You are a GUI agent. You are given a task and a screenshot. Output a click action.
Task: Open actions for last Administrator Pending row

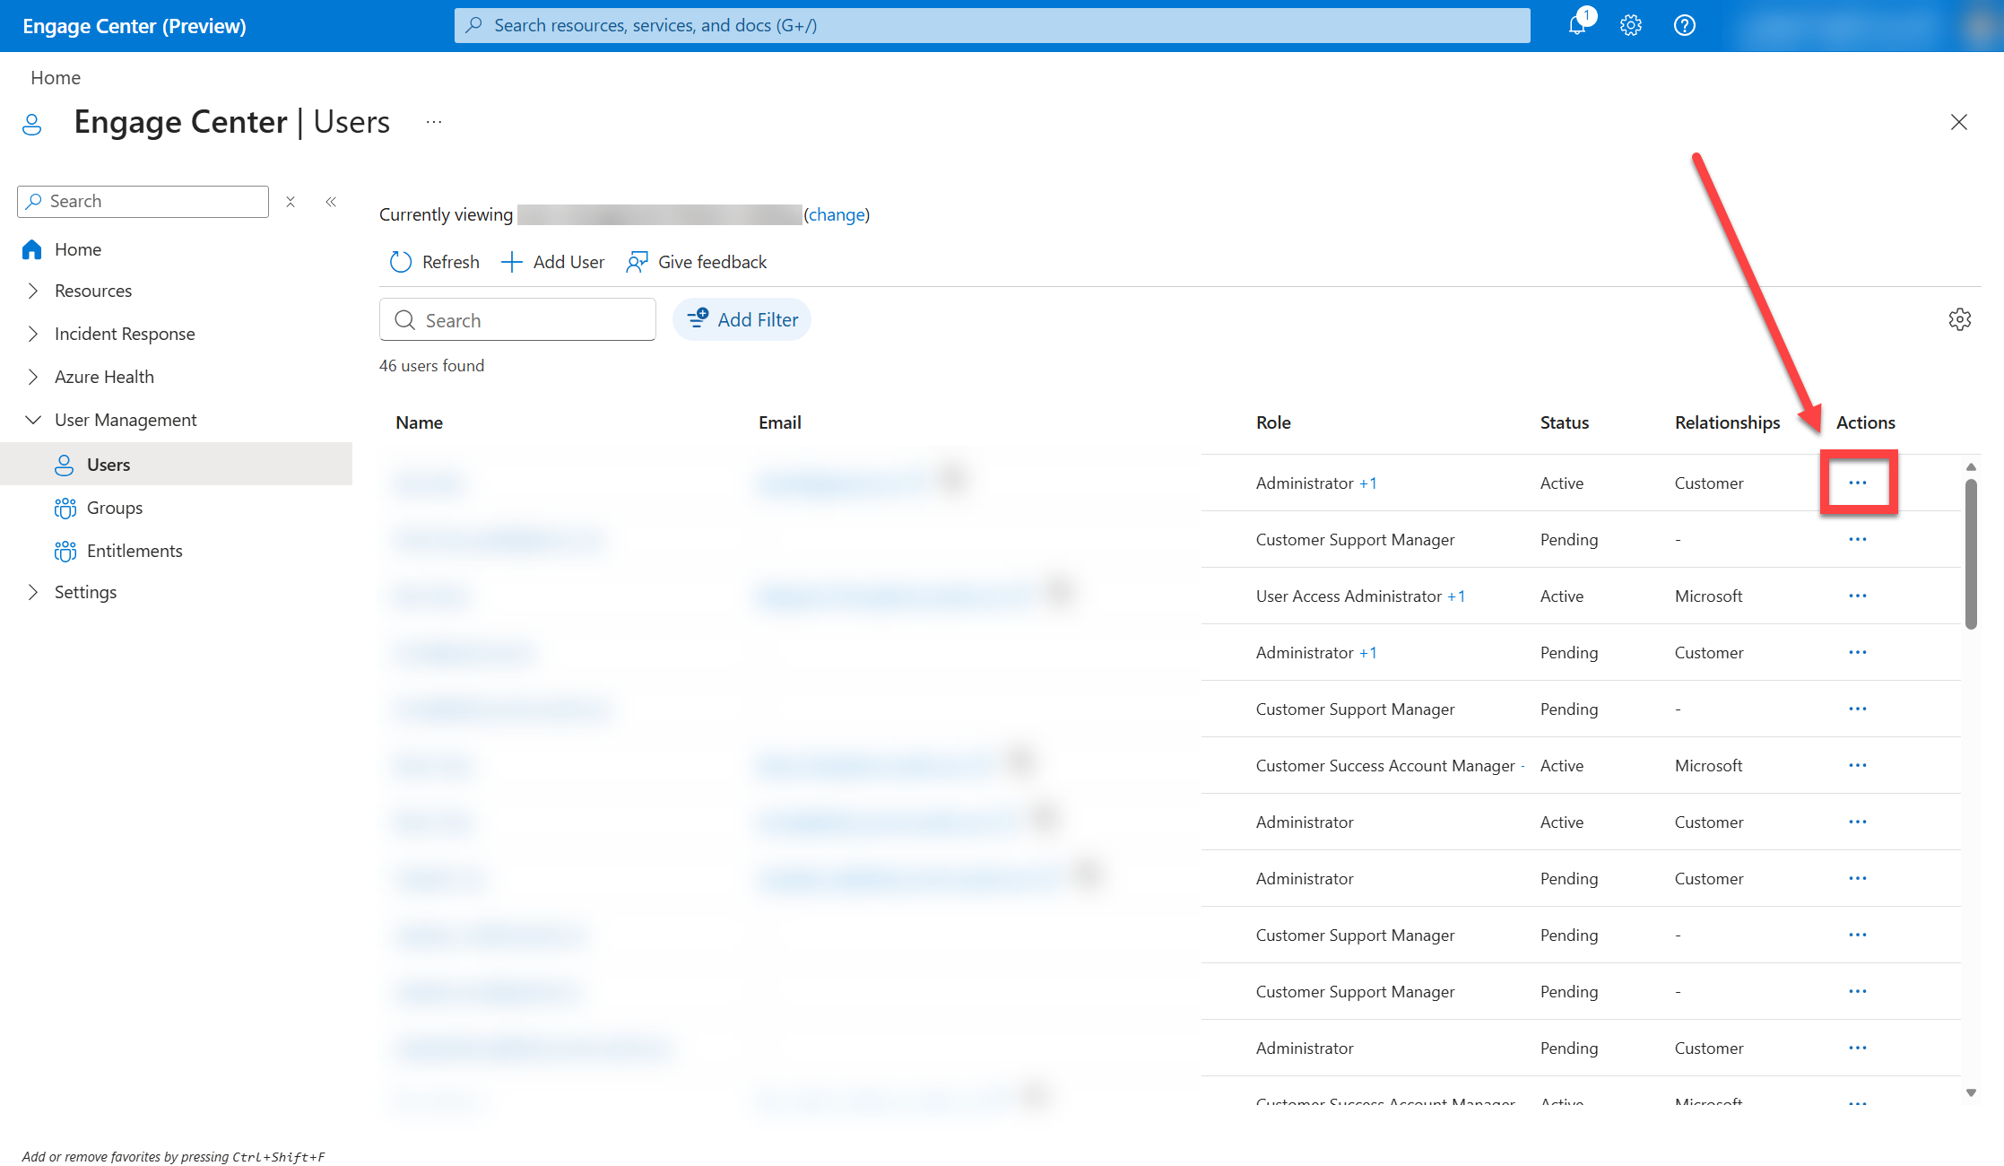tap(1857, 1048)
